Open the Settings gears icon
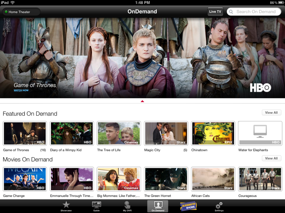 (219, 205)
